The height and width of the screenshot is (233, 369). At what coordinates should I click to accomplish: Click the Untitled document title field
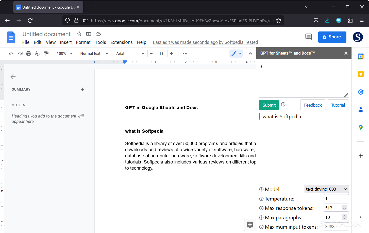46,34
